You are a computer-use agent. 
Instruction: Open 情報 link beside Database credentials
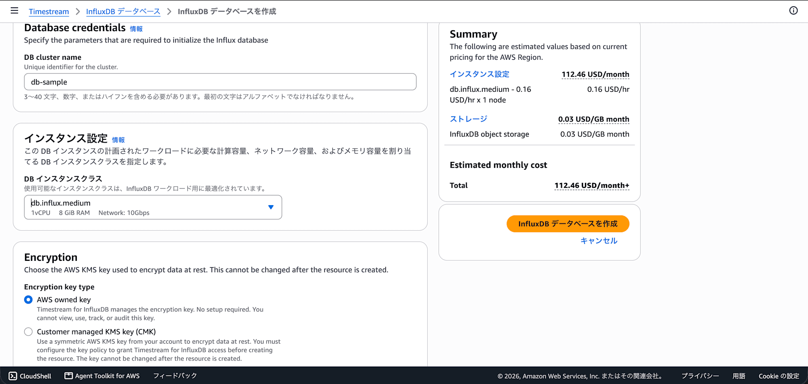136,29
